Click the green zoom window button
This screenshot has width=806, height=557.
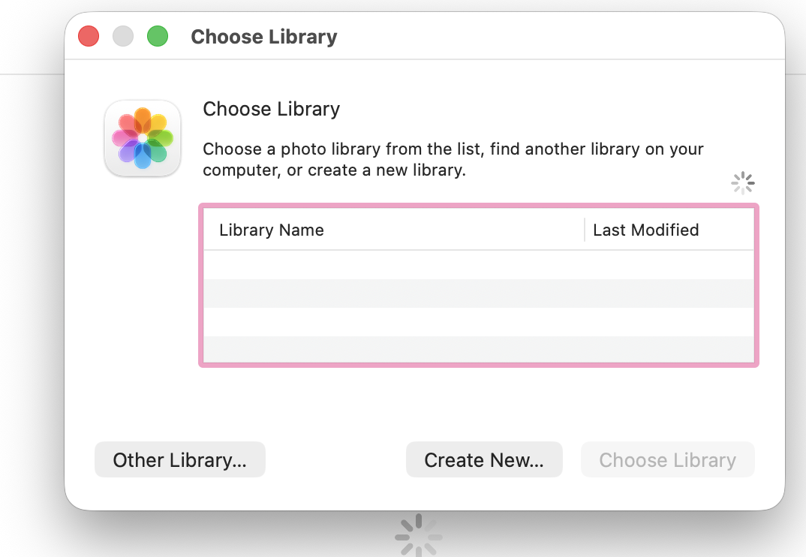pyautogui.click(x=158, y=36)
